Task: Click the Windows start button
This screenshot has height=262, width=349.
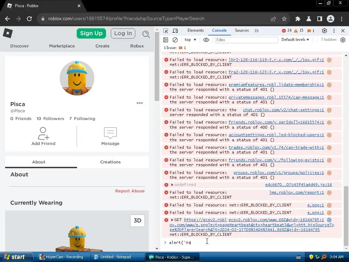Action: coord(16,257)
